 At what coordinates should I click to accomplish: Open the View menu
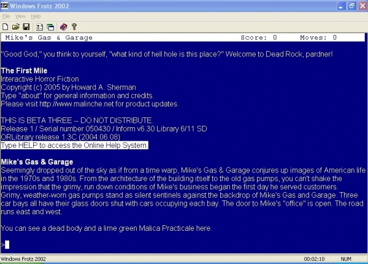pos(20,16)
